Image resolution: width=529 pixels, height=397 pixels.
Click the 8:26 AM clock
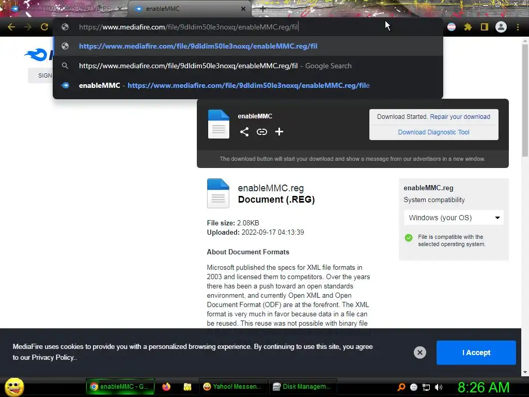(484, 387)
